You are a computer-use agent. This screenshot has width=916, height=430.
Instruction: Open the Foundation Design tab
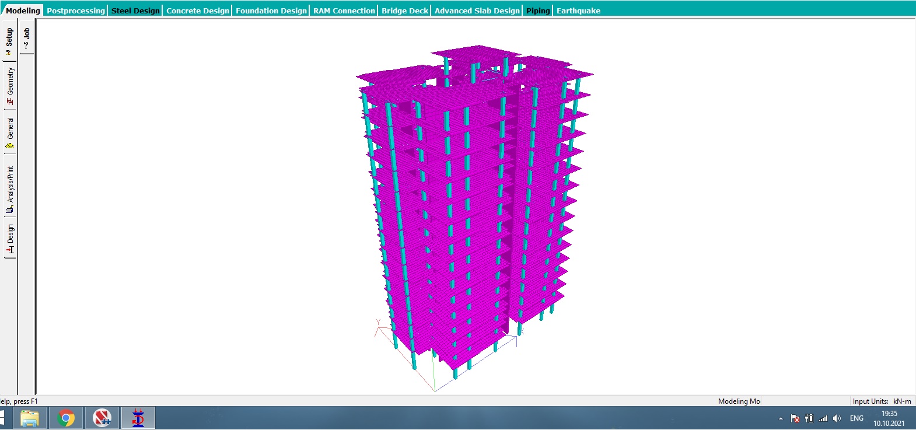click(271, 11)
